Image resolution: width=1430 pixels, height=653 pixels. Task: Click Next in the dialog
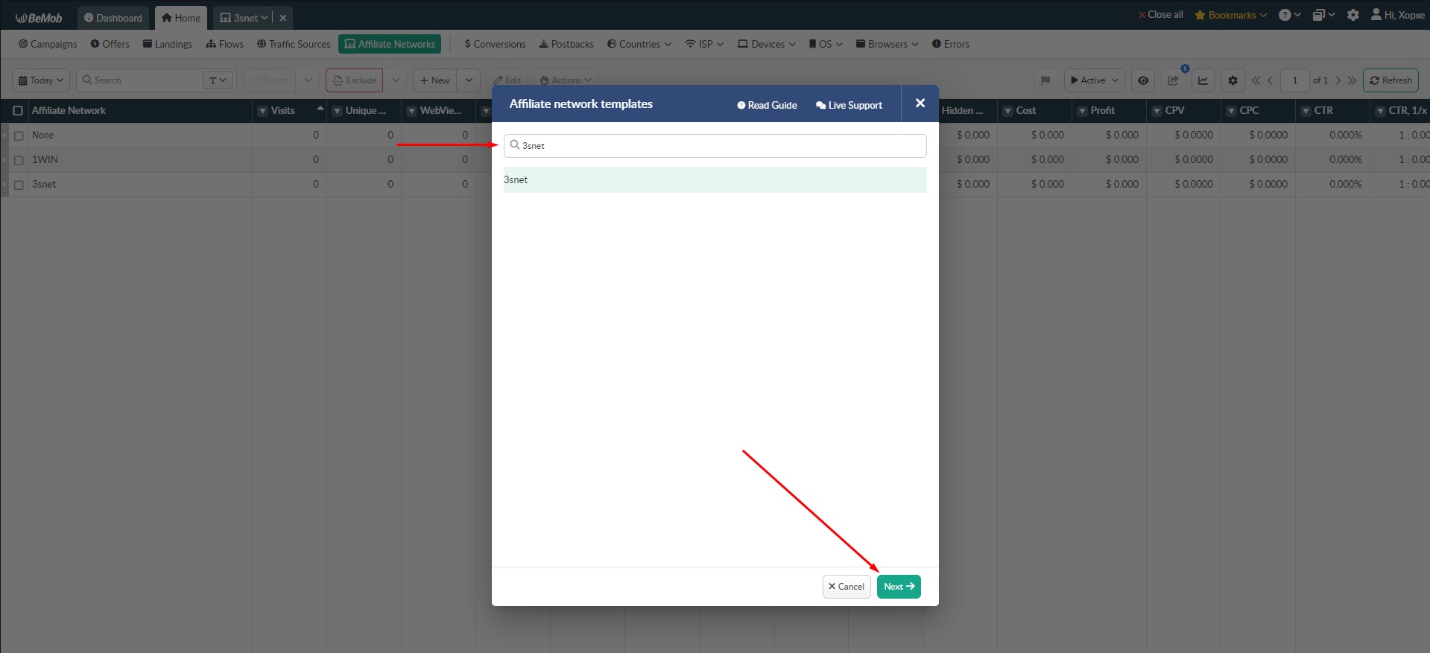[x=899, y=587]
